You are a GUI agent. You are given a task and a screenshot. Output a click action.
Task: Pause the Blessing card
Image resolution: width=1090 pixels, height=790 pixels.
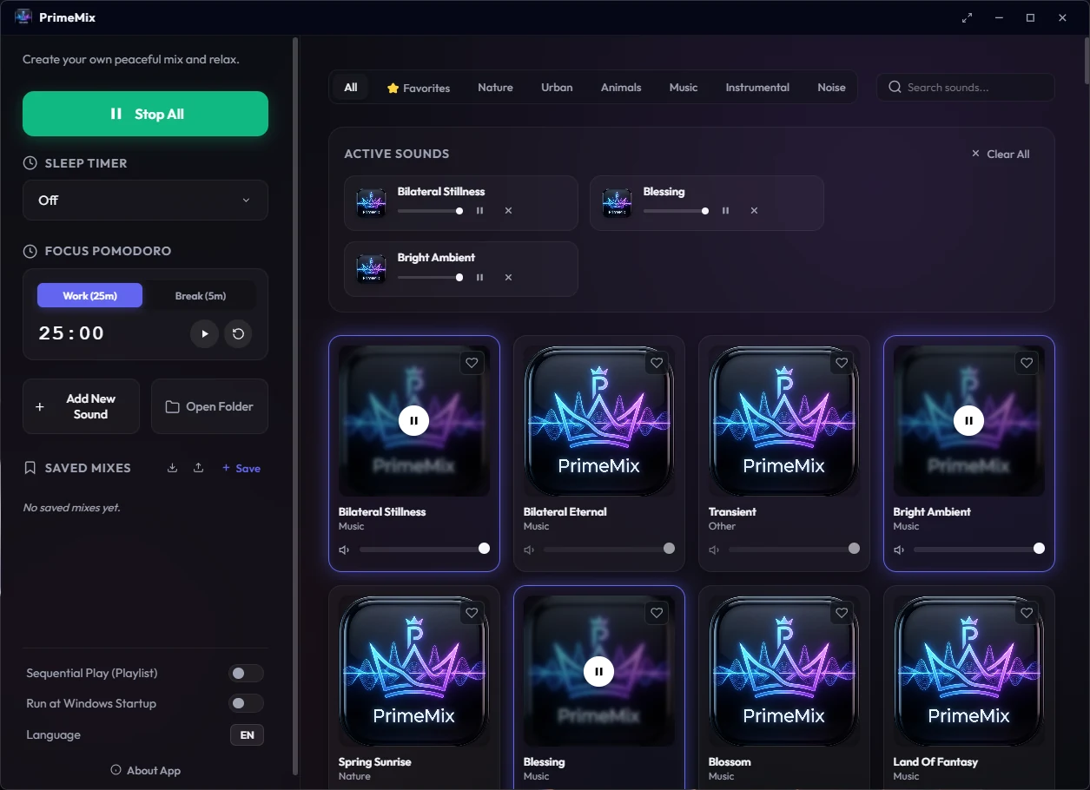click(x=598, y=671)
